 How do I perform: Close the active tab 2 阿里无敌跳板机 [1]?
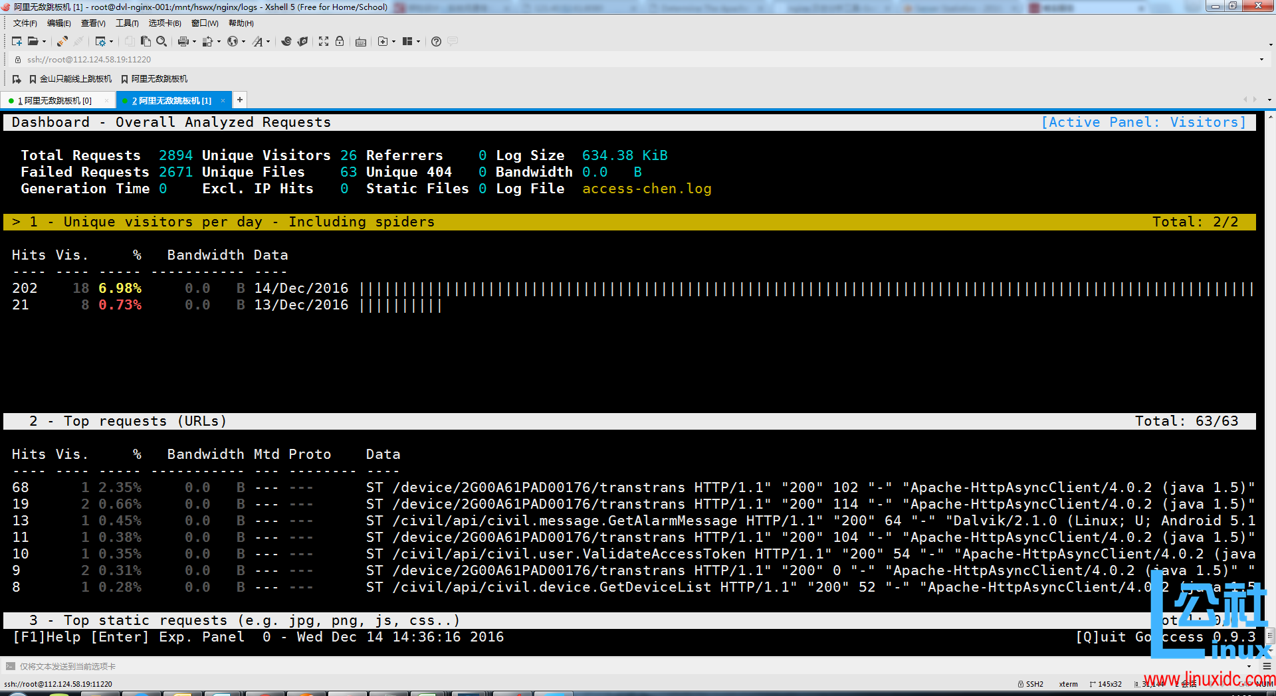point(223,101)
